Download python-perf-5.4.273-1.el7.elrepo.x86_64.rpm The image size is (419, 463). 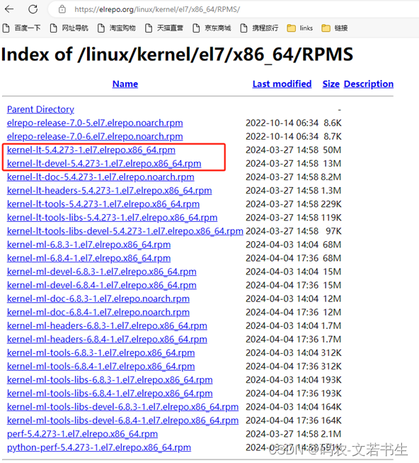coord(99,447)
